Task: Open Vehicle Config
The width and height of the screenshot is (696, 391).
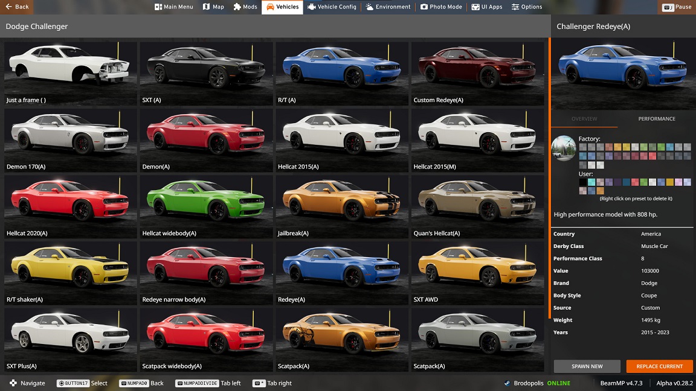Action: click(x=312, y=7)
